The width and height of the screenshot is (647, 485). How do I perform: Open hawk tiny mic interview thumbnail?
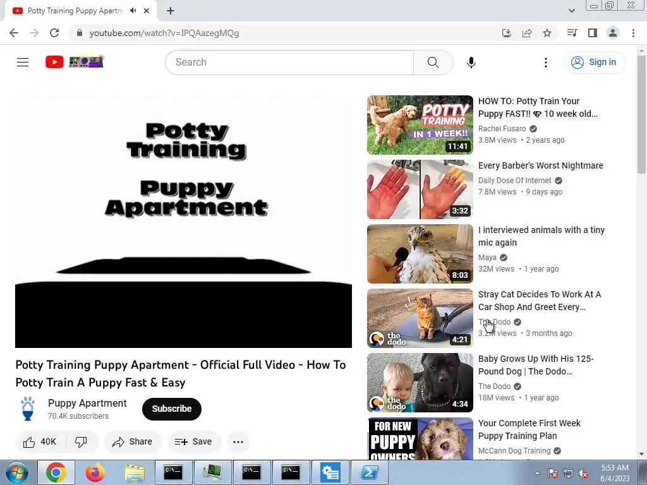point(420,254)
